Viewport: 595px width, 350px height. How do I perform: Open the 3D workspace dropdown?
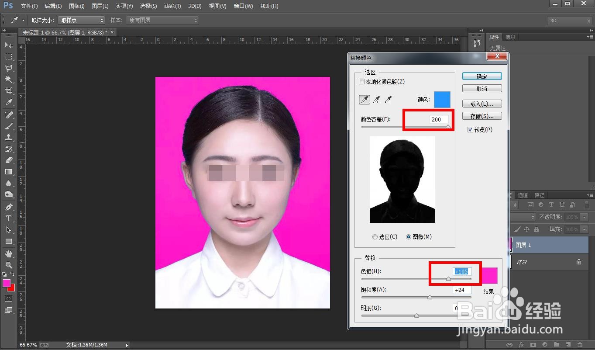point(569,21)
